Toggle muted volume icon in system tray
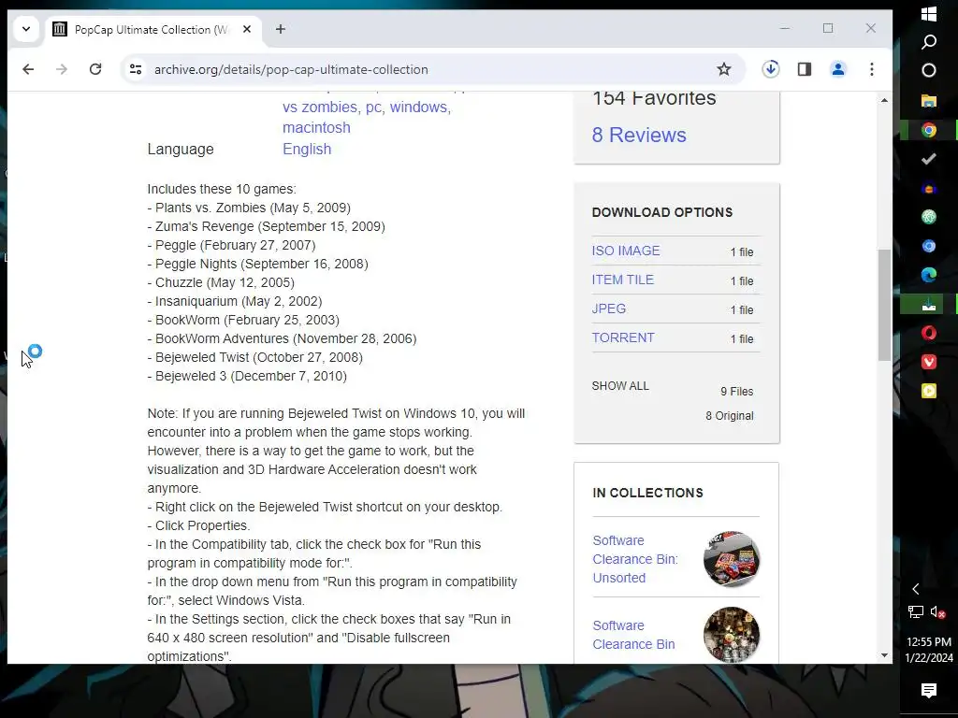Image resolution: width=958 pixels, height=718 pixels. [938, 611]
